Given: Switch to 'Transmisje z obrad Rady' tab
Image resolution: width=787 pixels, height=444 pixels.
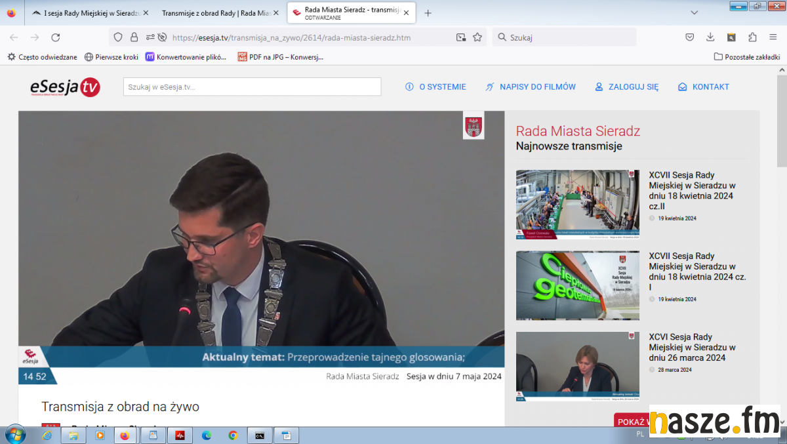Looking at the screenshot, I should click(x=213, y=13).
